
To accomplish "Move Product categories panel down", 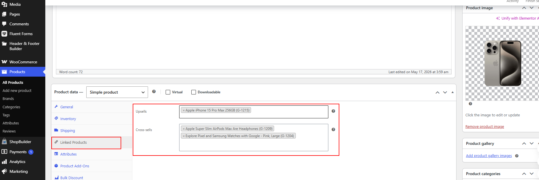I will pos(531,174).
